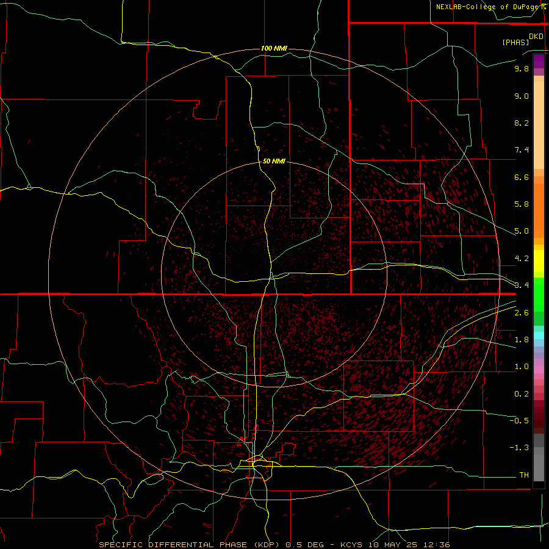Select the bright green band on color bar
This screenshot has width=549, height=549.
coord(539,294)
